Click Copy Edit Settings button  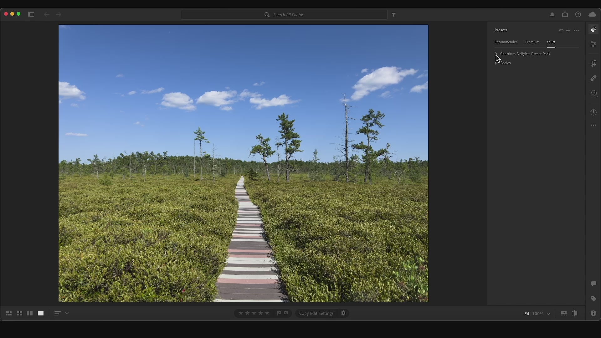316,313
